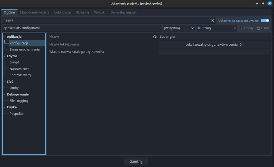Click the Własna nazwa katalogu użytkownika label
Image resolution: width=274 pixels, height=167 pixels.
coord(77,52)
